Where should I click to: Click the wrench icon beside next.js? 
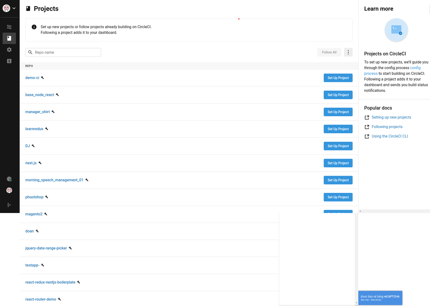(x=40, y=163)
